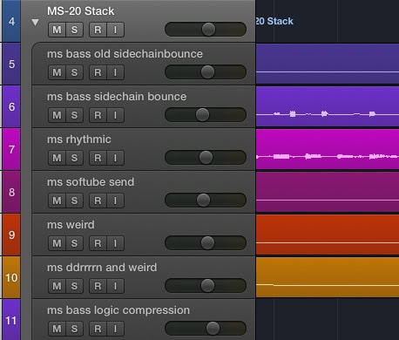Record-enable the MS-20 Stack track
399x340 pixels.
pos(98,30)
